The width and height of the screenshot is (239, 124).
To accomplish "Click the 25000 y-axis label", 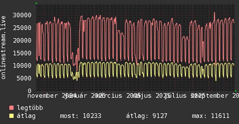I will 22,28.
